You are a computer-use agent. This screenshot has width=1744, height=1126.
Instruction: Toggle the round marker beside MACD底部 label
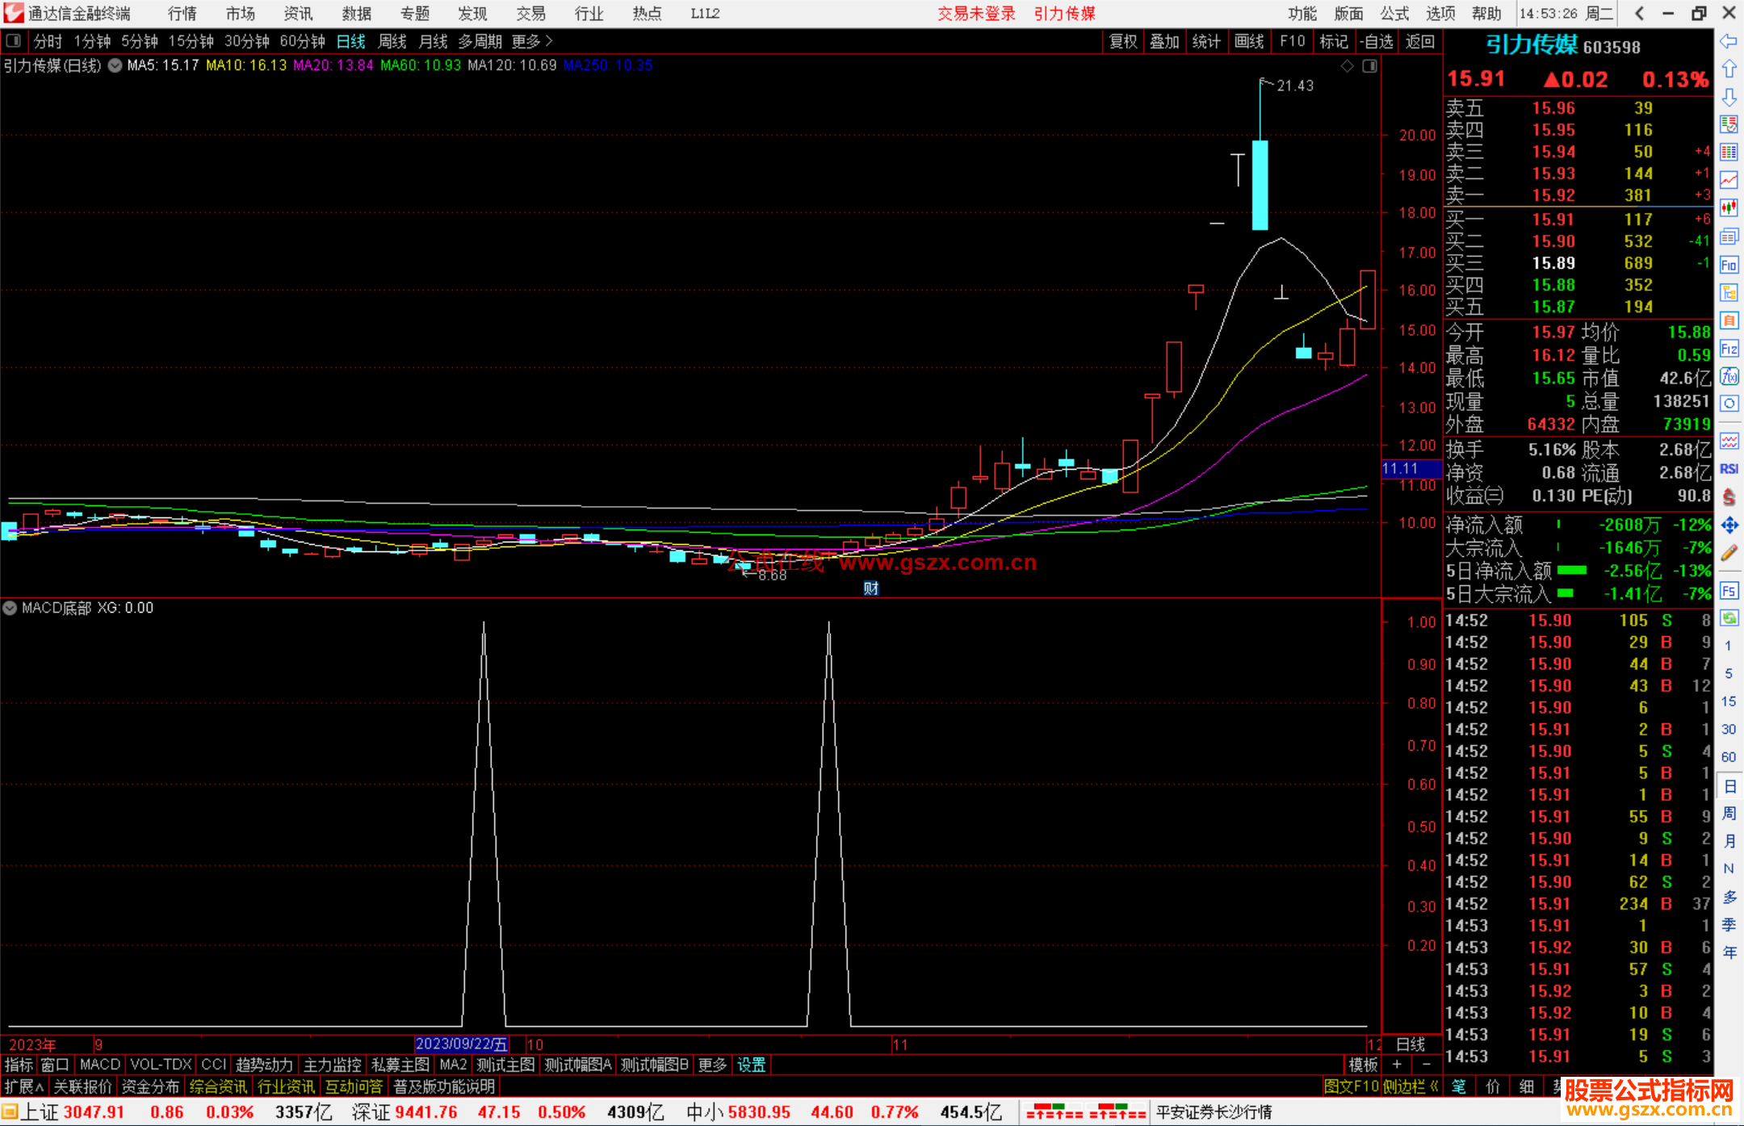[x=10, y=608]
